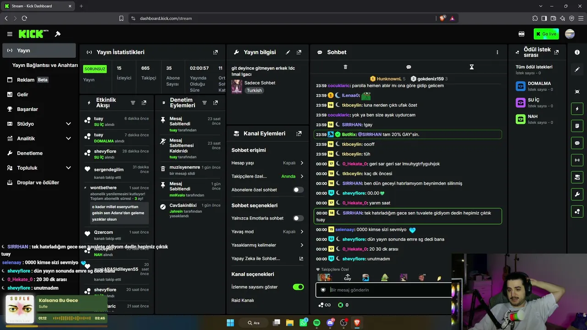Open Reklam Beta page
587x330 pixels.
tap(39, 80)
